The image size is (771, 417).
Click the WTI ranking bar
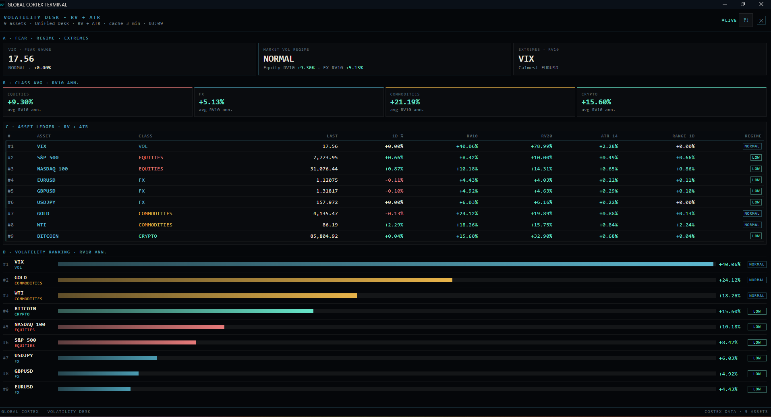tap(207, 296)
